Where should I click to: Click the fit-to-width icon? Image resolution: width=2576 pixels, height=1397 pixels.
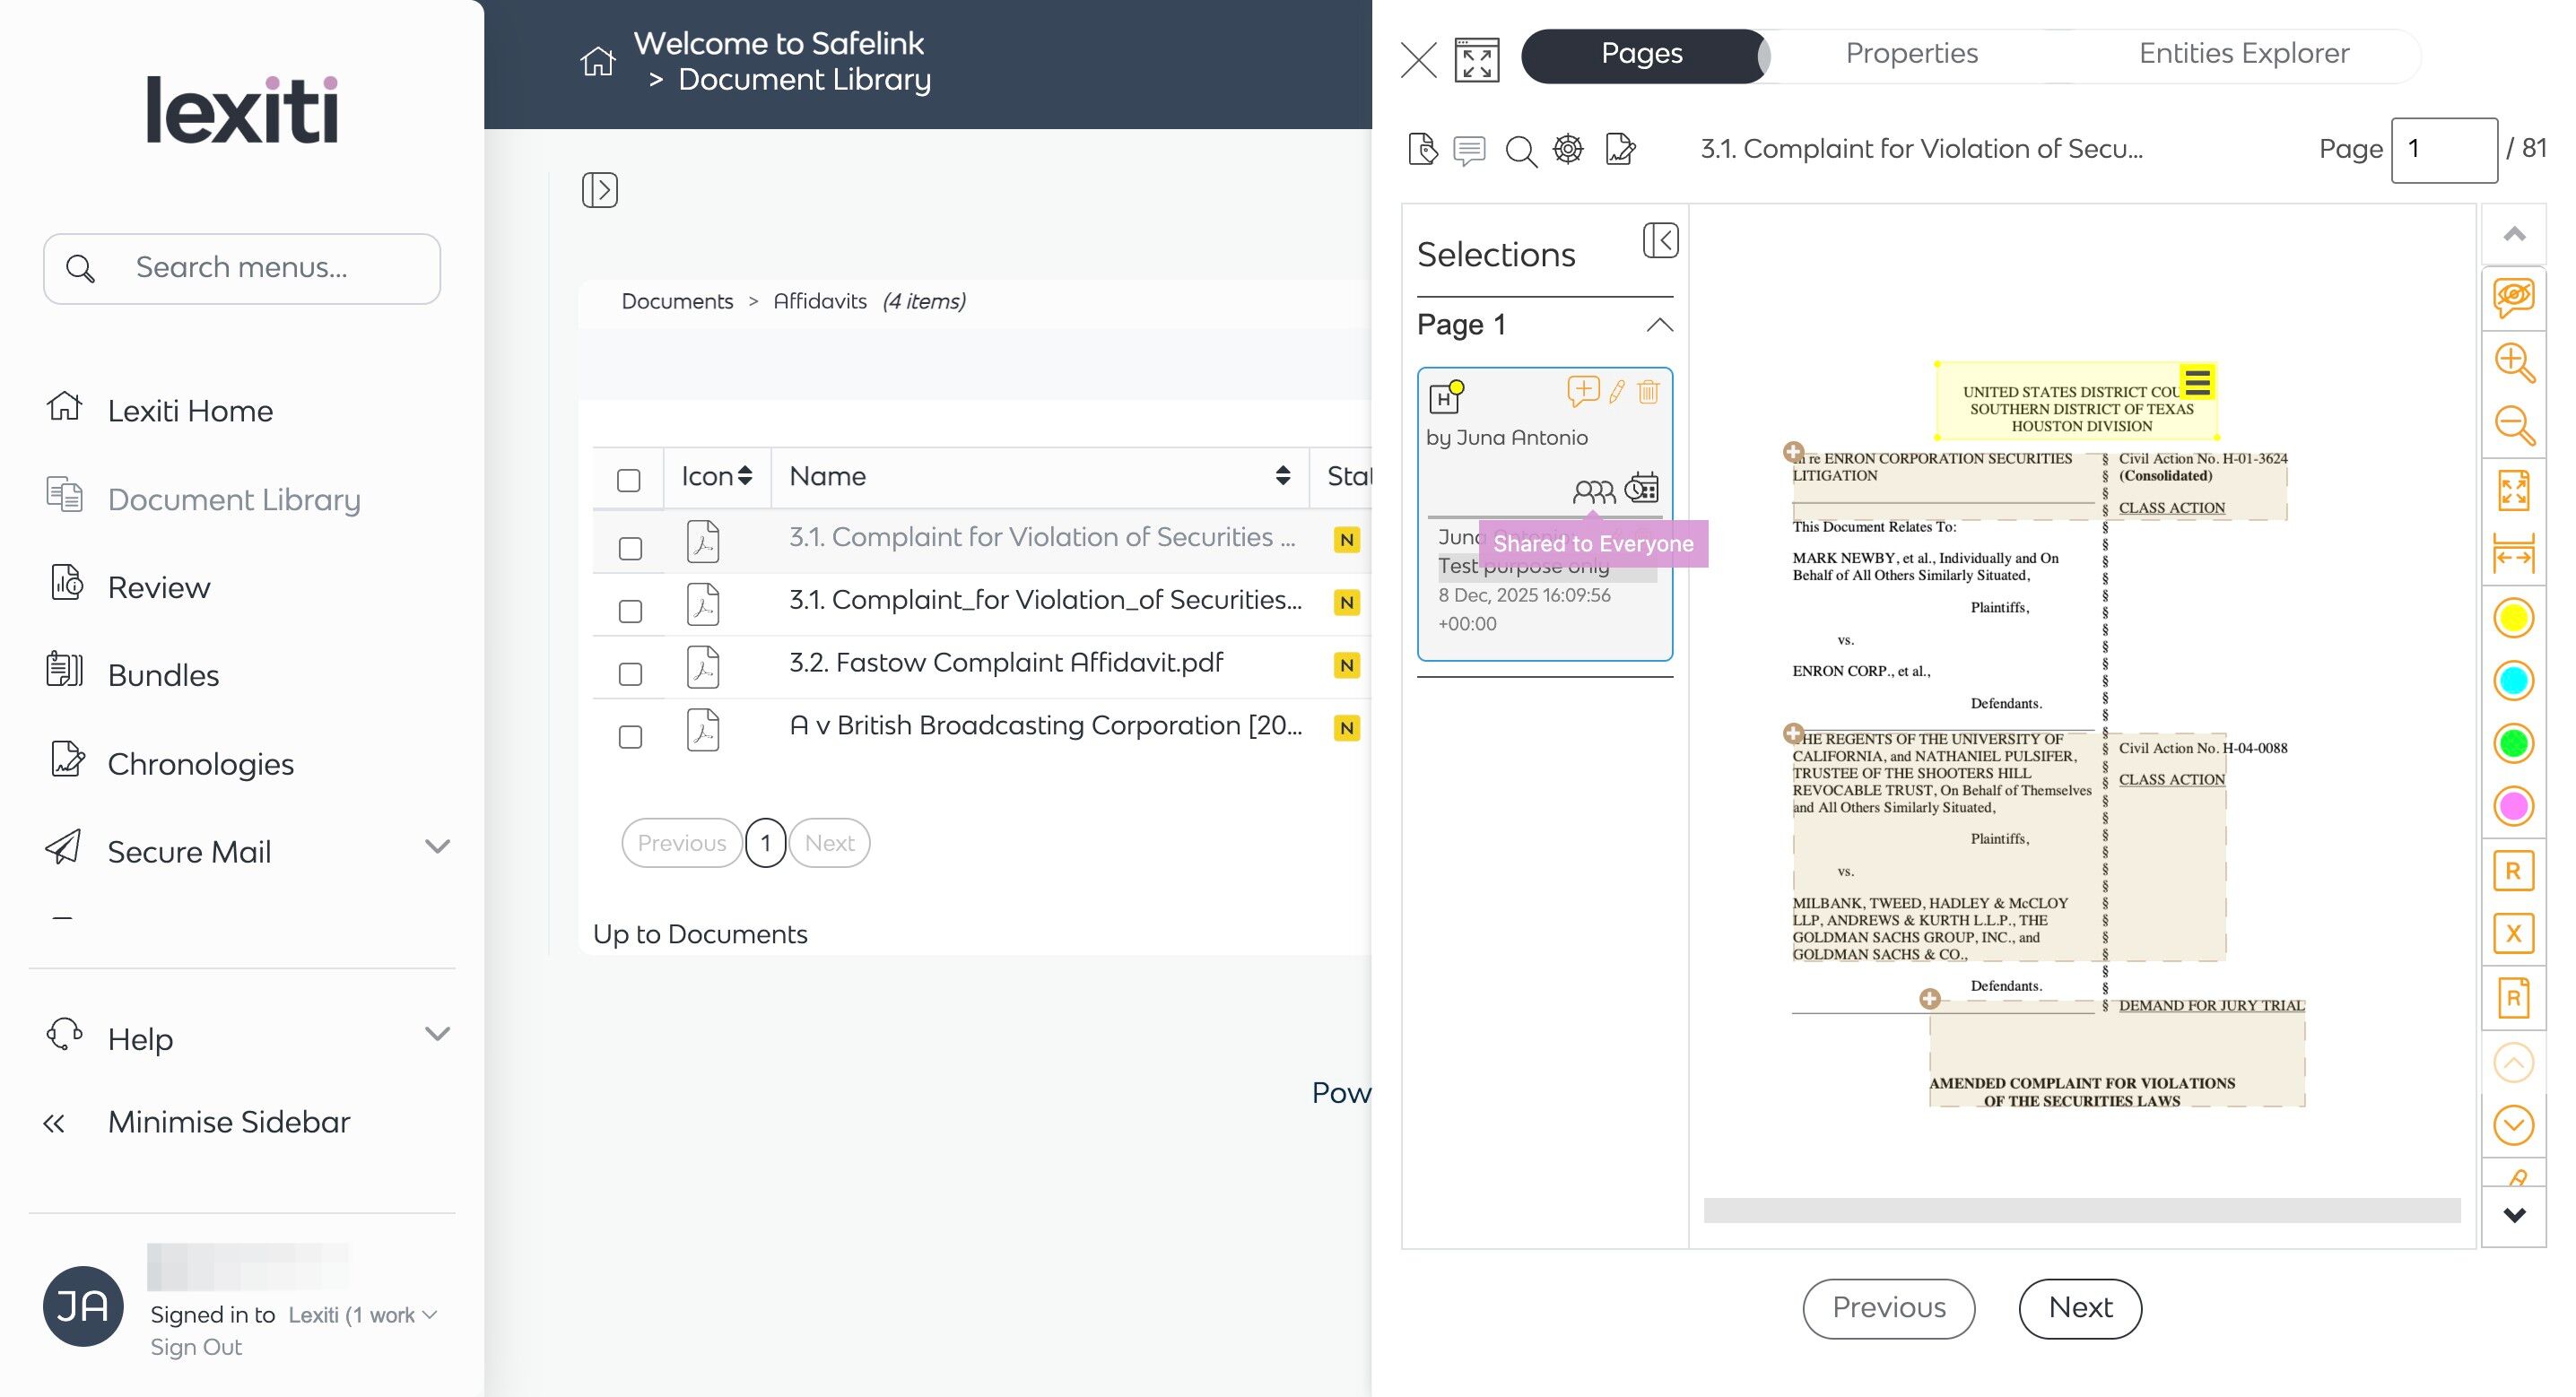tap(2513, 553)
